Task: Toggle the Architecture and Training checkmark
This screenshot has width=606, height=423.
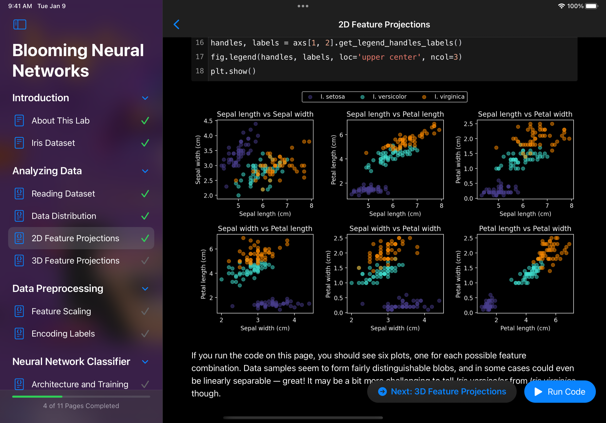Action: click(x=145, y=384)
